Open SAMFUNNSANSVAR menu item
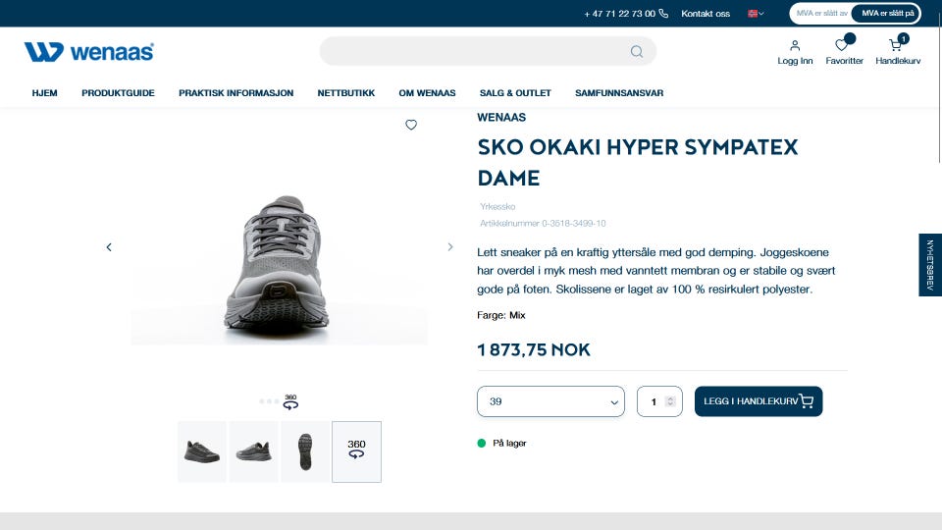Screen dimensions: 942x530 point(619,93)
